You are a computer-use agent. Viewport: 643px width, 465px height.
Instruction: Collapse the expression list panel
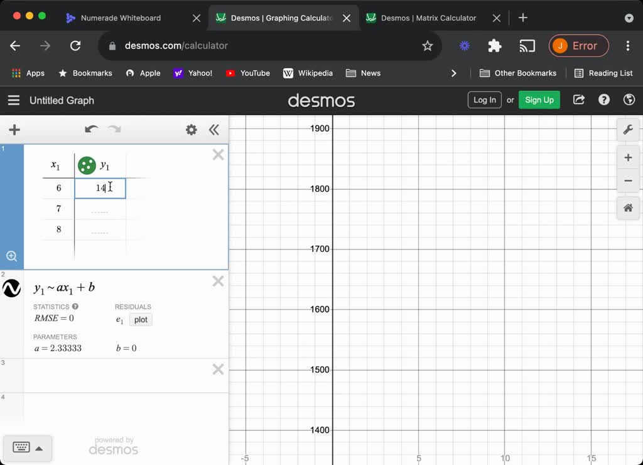pyautogui.click(x=214, y=130)
